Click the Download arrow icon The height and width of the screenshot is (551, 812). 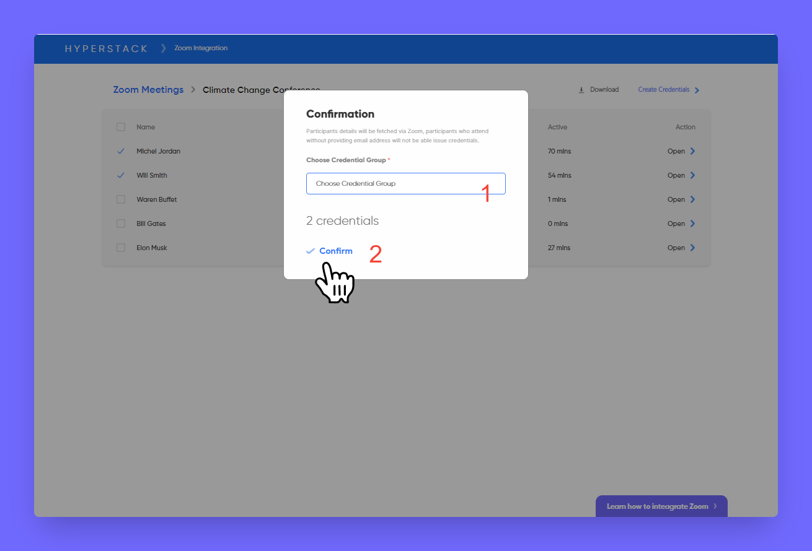pyautogui.click(x=581, y=90)
